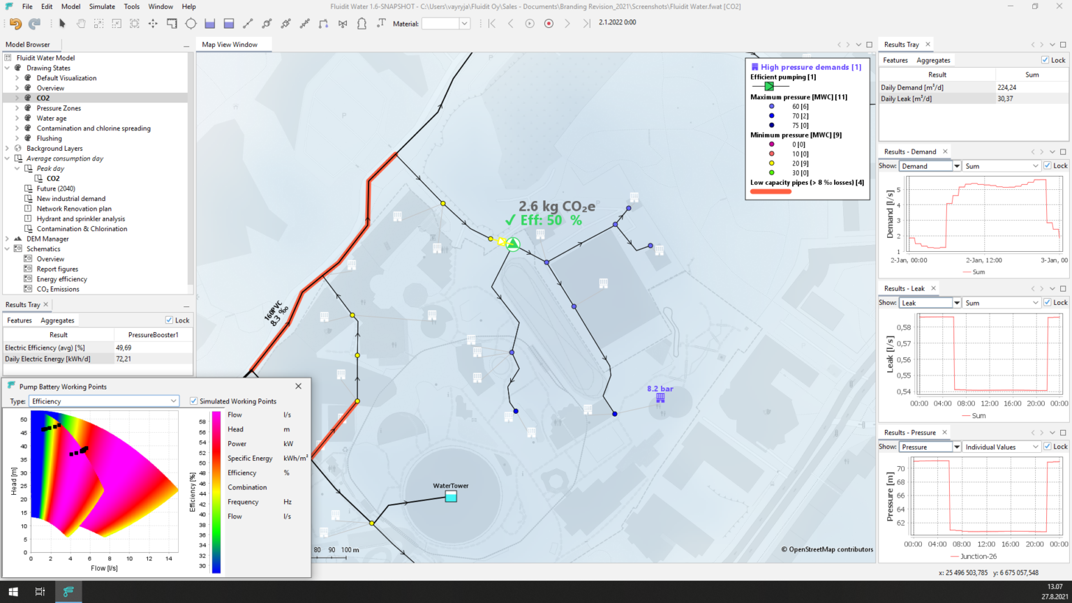
Task: Select the text label tool
Action: 381,23
